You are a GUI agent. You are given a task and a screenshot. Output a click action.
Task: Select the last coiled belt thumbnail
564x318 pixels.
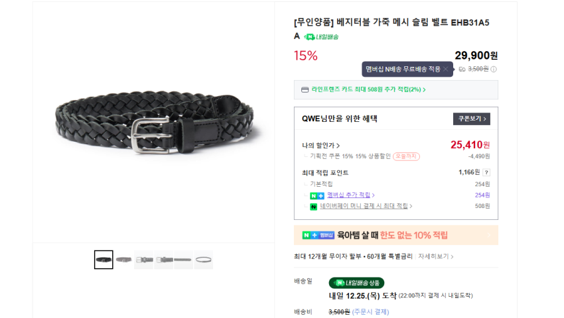204,260
